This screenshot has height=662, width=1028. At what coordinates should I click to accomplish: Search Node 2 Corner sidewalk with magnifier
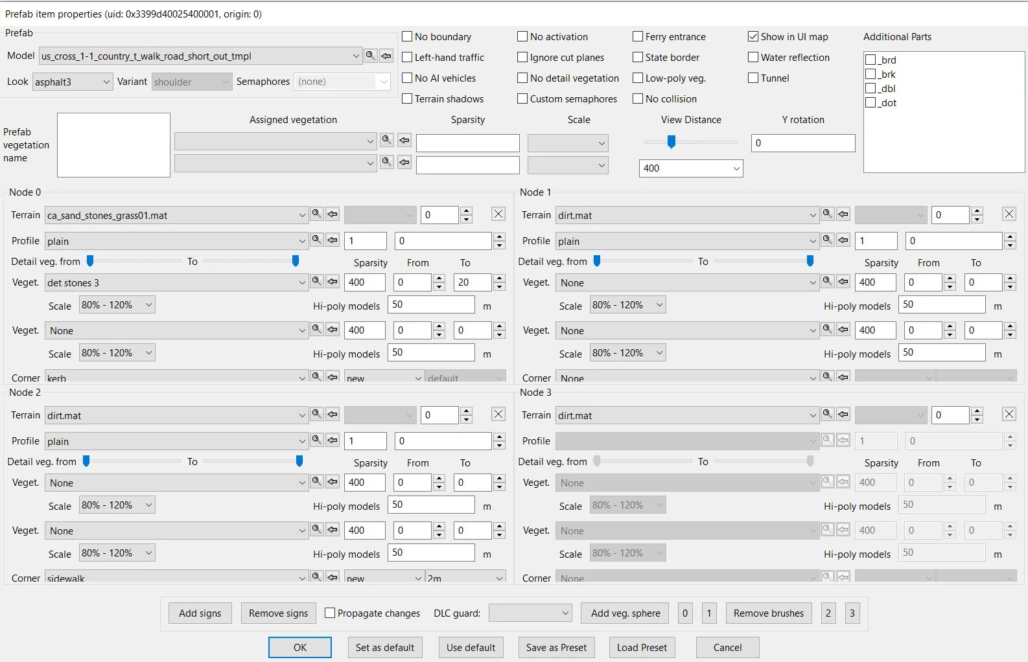tap(317, 576)
